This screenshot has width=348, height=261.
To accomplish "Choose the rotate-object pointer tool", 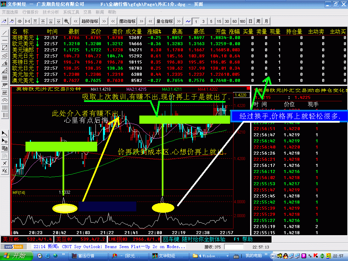I will pyautogui.click(x=5, y=133).
